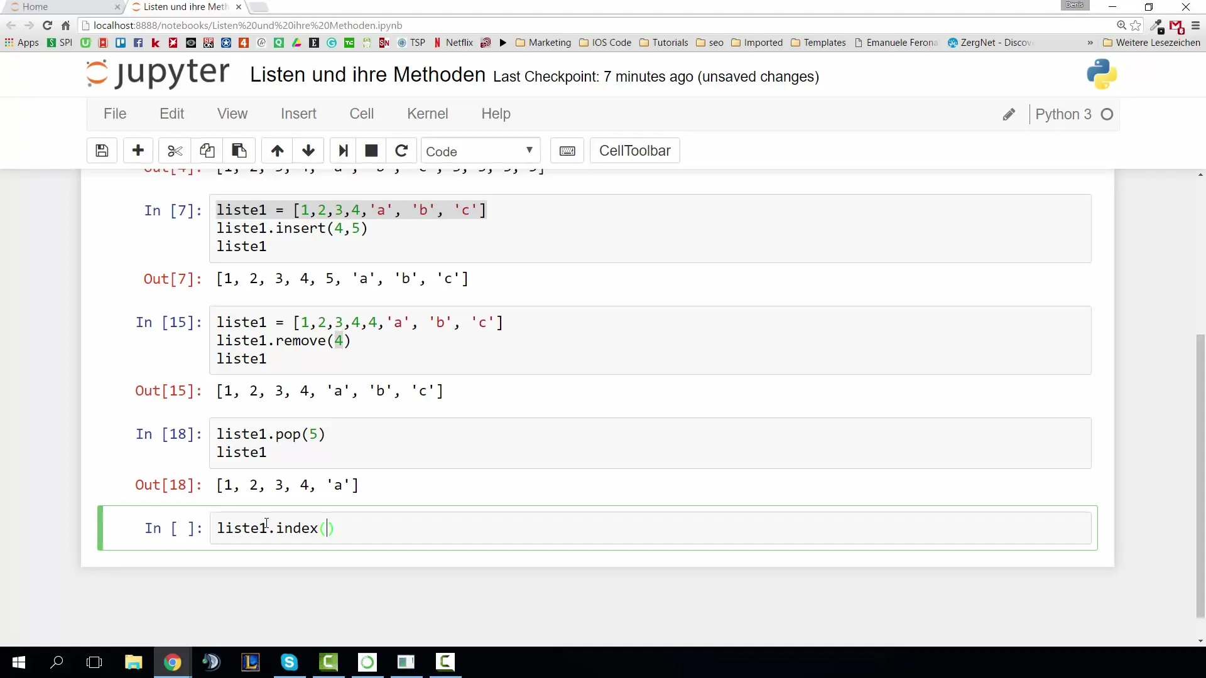Rename notebook title Listen und ihre Methoden
The height and width of the screenshot is (678, 1206).
[367, 75]
